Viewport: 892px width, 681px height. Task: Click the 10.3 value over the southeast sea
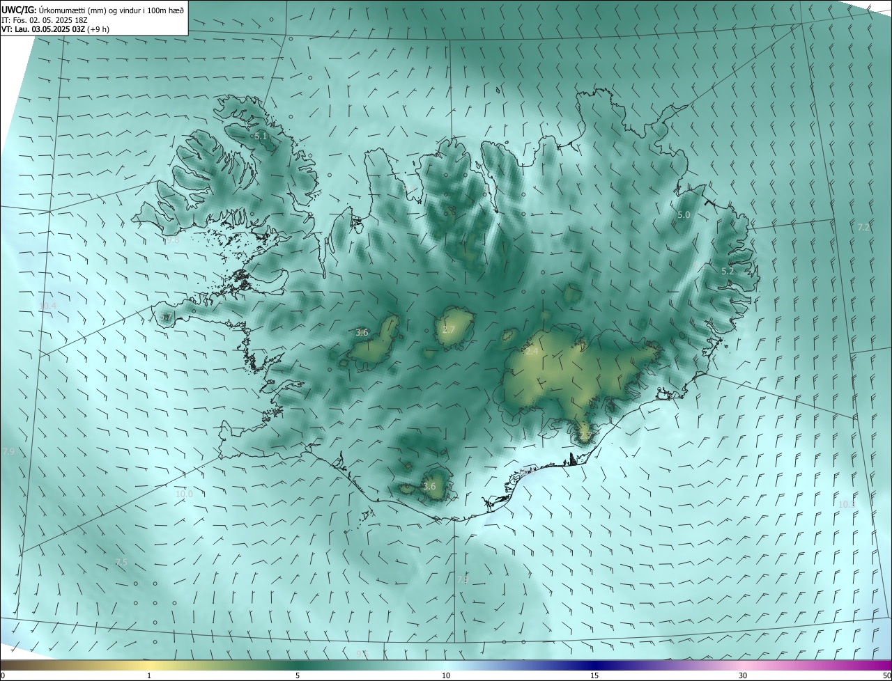point(847,504)
